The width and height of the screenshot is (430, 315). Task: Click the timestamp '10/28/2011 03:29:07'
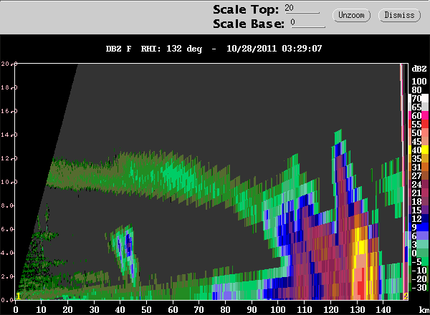tap(274, 49)
